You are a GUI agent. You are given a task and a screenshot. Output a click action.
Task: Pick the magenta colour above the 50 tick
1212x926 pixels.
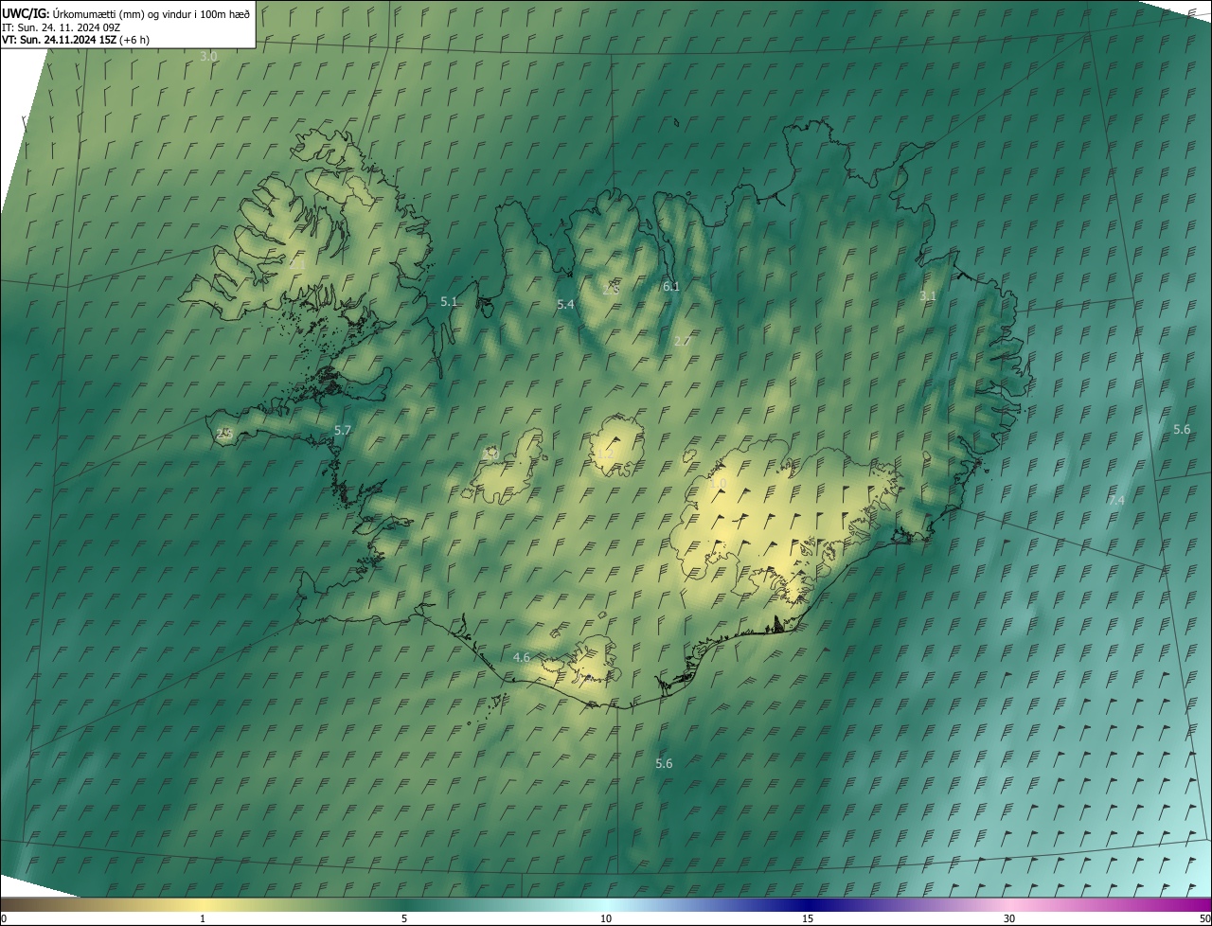pyautogui.click(x=1204, y=904)
